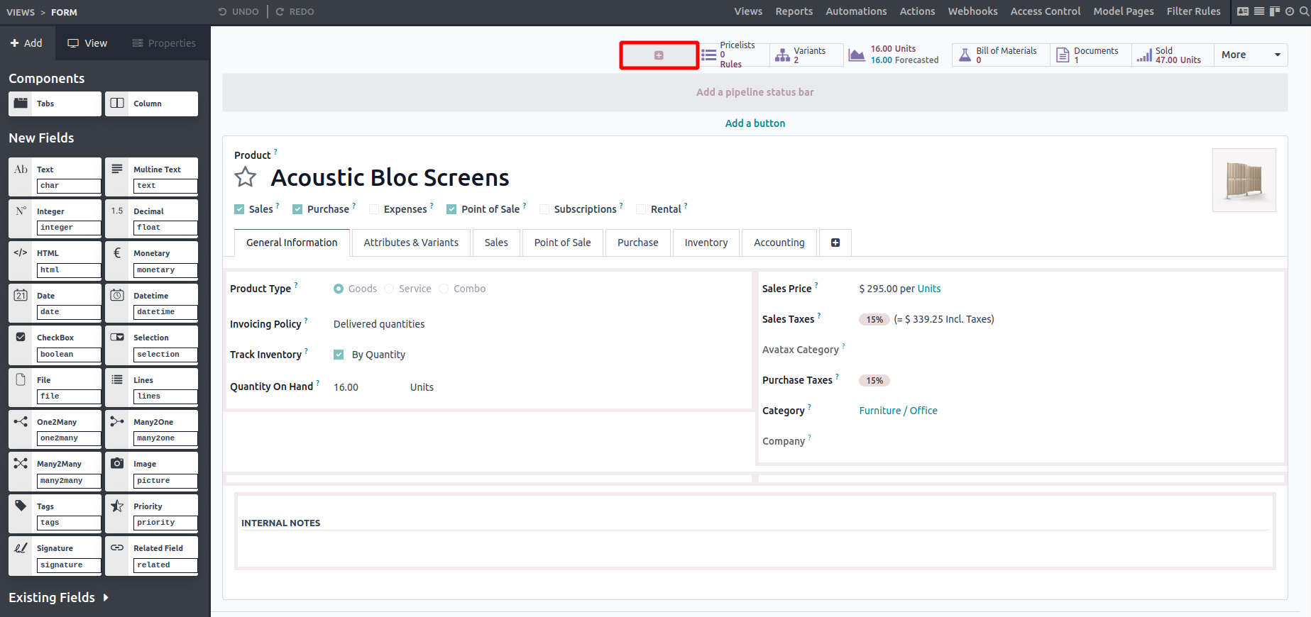Viewport: 1311px width, 617px height.
Task: Open the activity clock view icon
Action: tap(1290, 11)
